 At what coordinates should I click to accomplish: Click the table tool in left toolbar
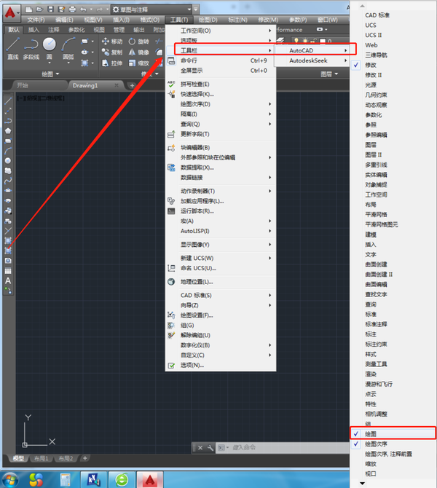tap(8, 270)
